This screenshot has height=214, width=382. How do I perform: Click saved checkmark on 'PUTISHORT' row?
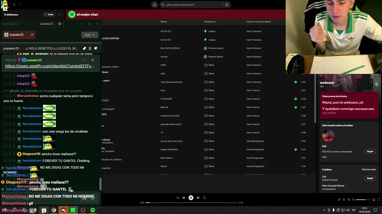coord(295,99)
